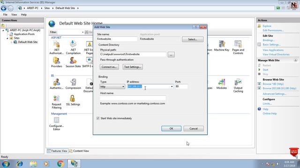Click View Virtual Directories link
Screen dimensions: 300x168
point(276,55)
